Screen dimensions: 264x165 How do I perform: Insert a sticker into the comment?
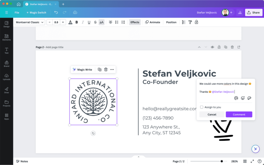[x=249, y=98]
